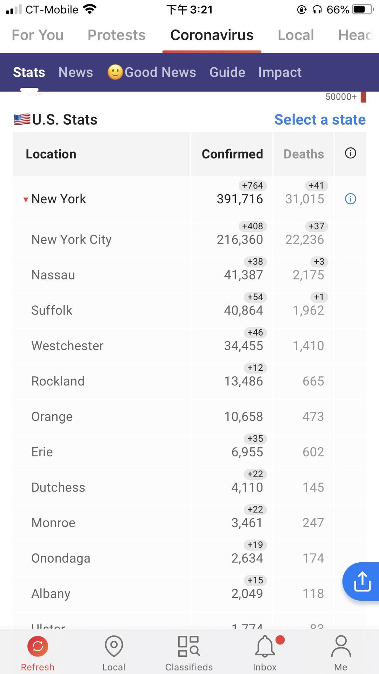Open the Select a state picker
The width and height of the screenshot is (379, 674).
[320, 120]
